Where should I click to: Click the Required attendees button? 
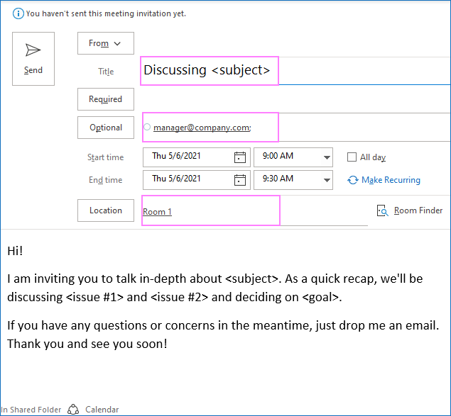click(x=105, y=99)
